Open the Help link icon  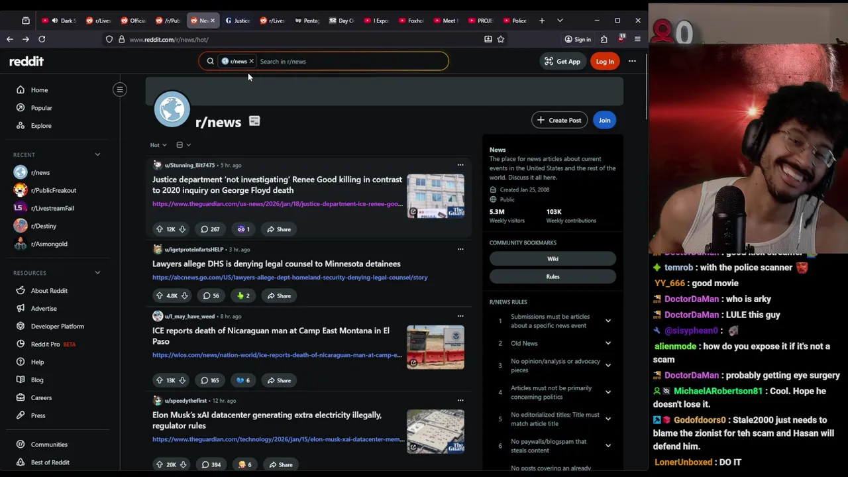[x=21, y=362]
